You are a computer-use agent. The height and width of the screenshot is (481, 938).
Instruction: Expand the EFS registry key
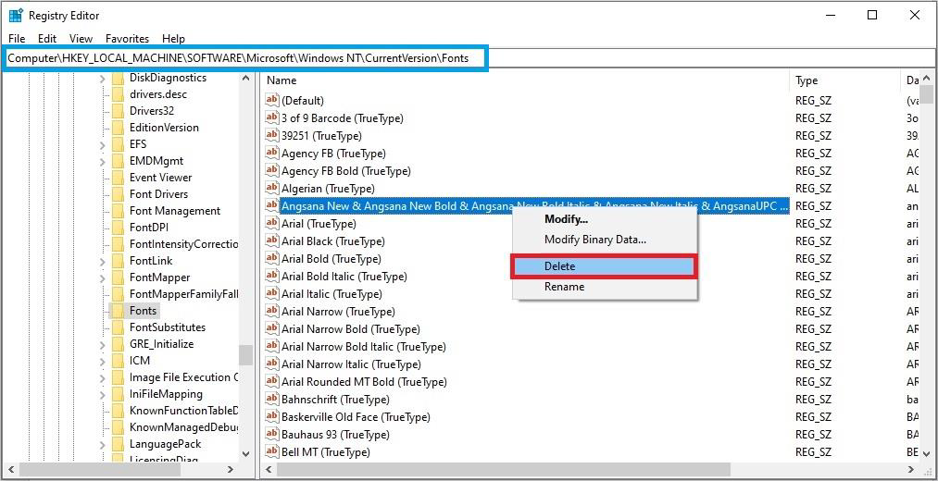click(102, 144)
